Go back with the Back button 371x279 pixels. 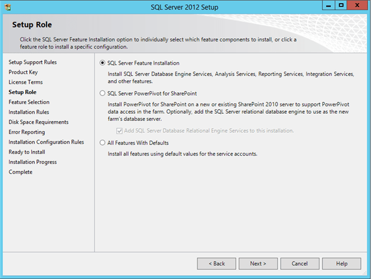217,263
